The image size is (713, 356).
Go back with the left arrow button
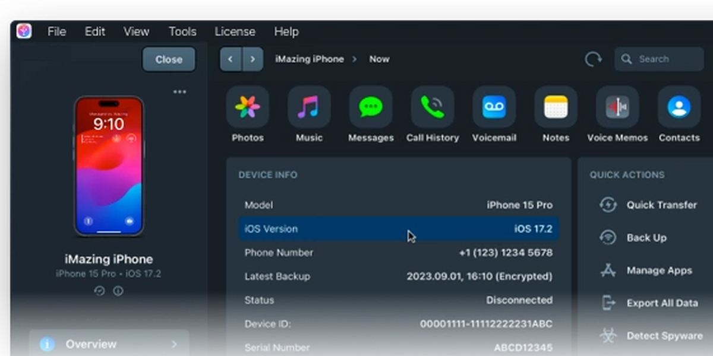click(231, 59)
